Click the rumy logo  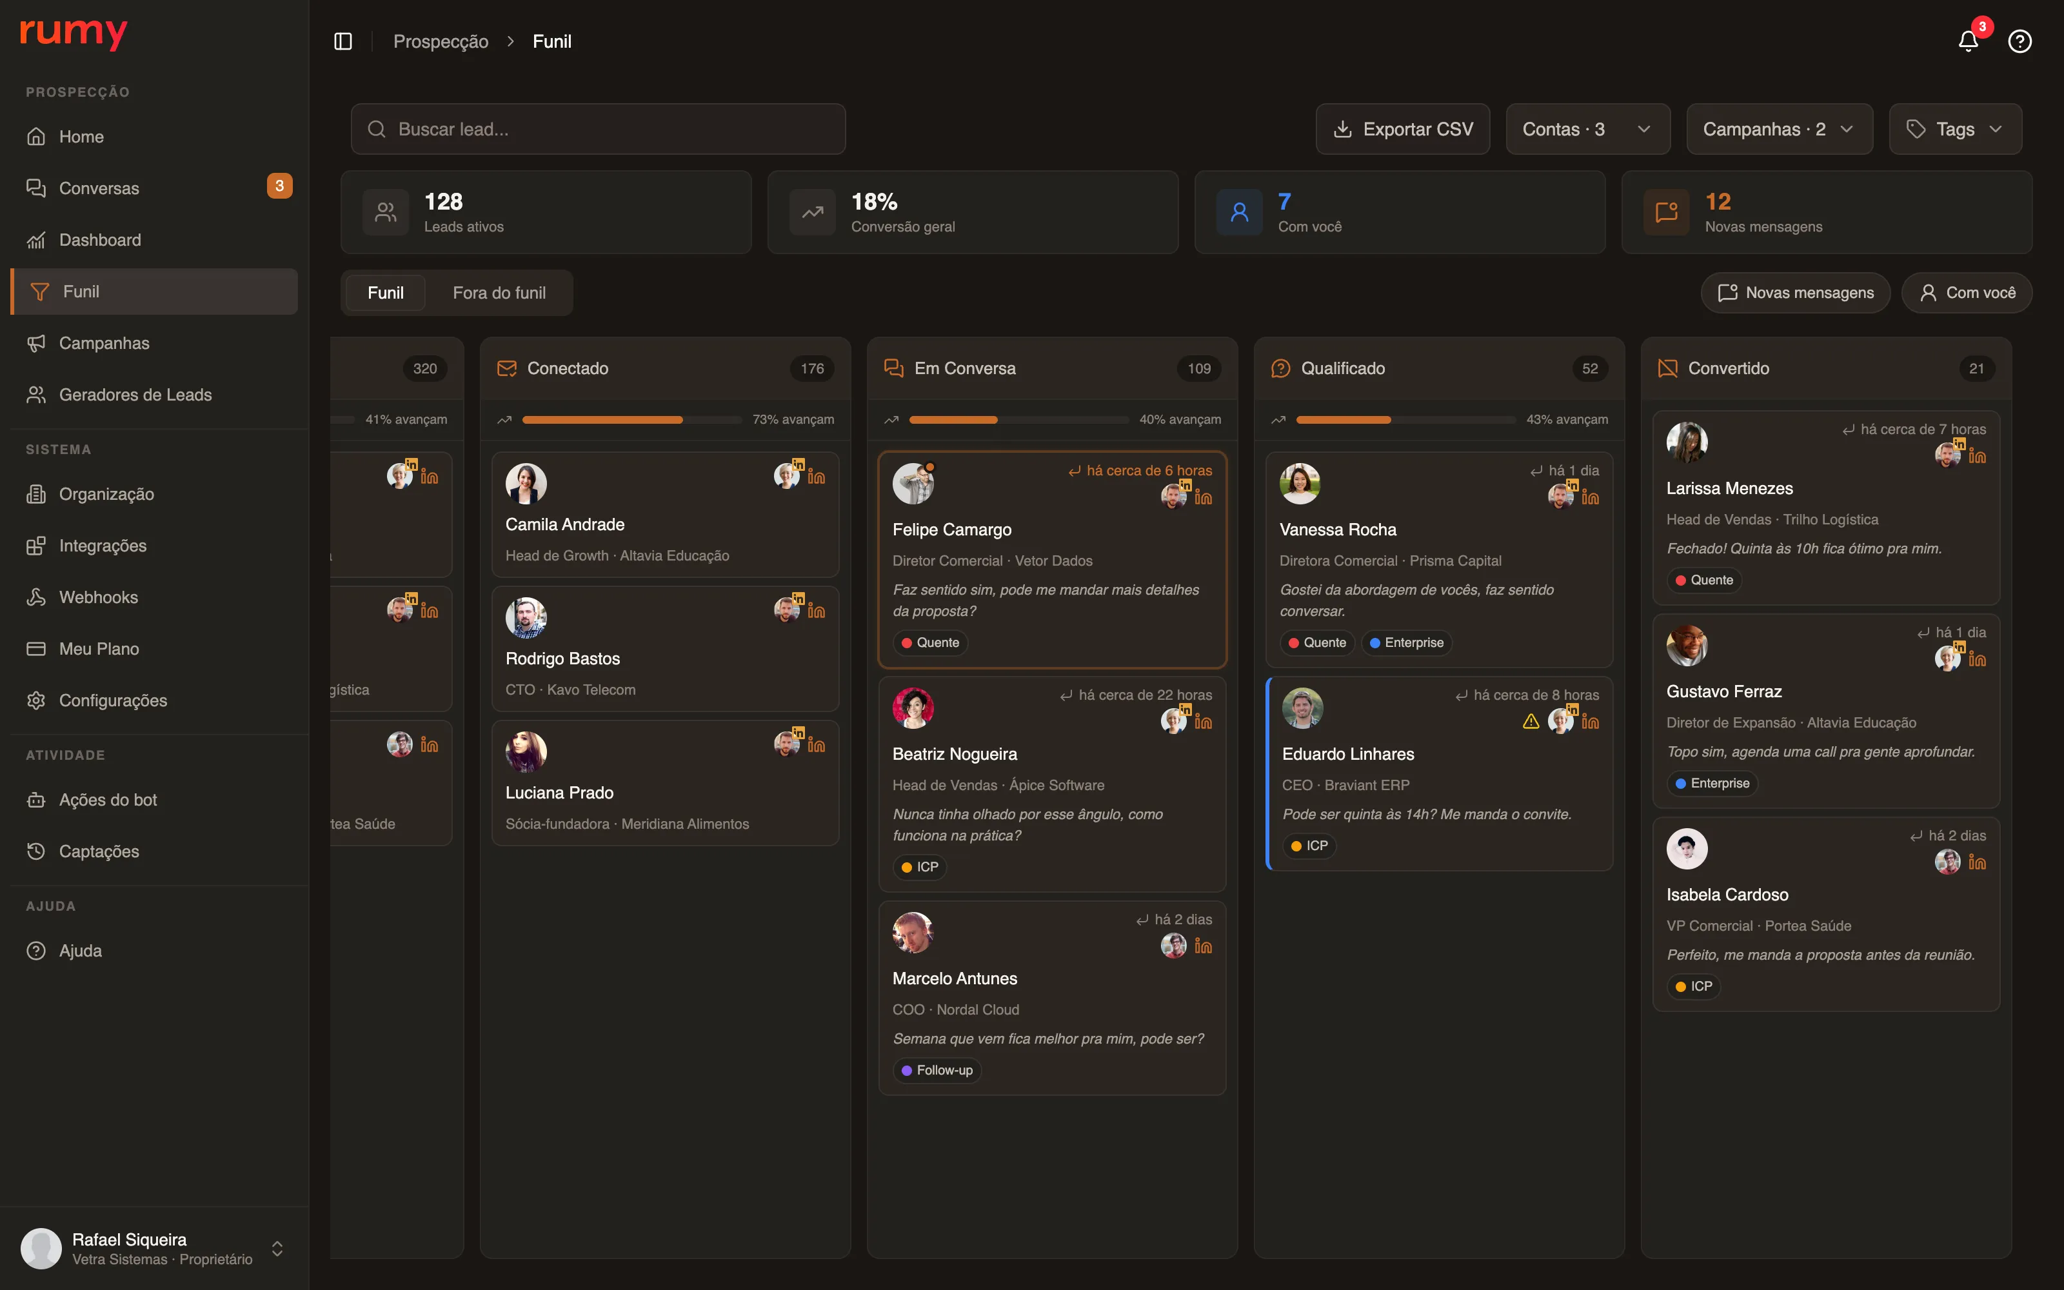[74, 34]
